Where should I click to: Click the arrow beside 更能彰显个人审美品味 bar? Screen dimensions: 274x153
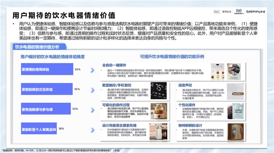tap(92, 130)
